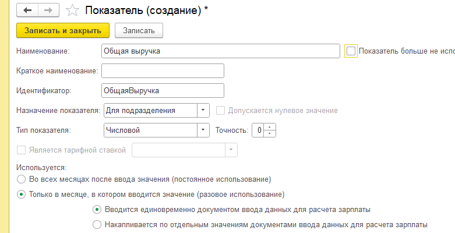The height and width of the screenshot is (233, 455).
Task: Tick the Допускается нулевое значение checkbox
Action: (x=220, y=111)
